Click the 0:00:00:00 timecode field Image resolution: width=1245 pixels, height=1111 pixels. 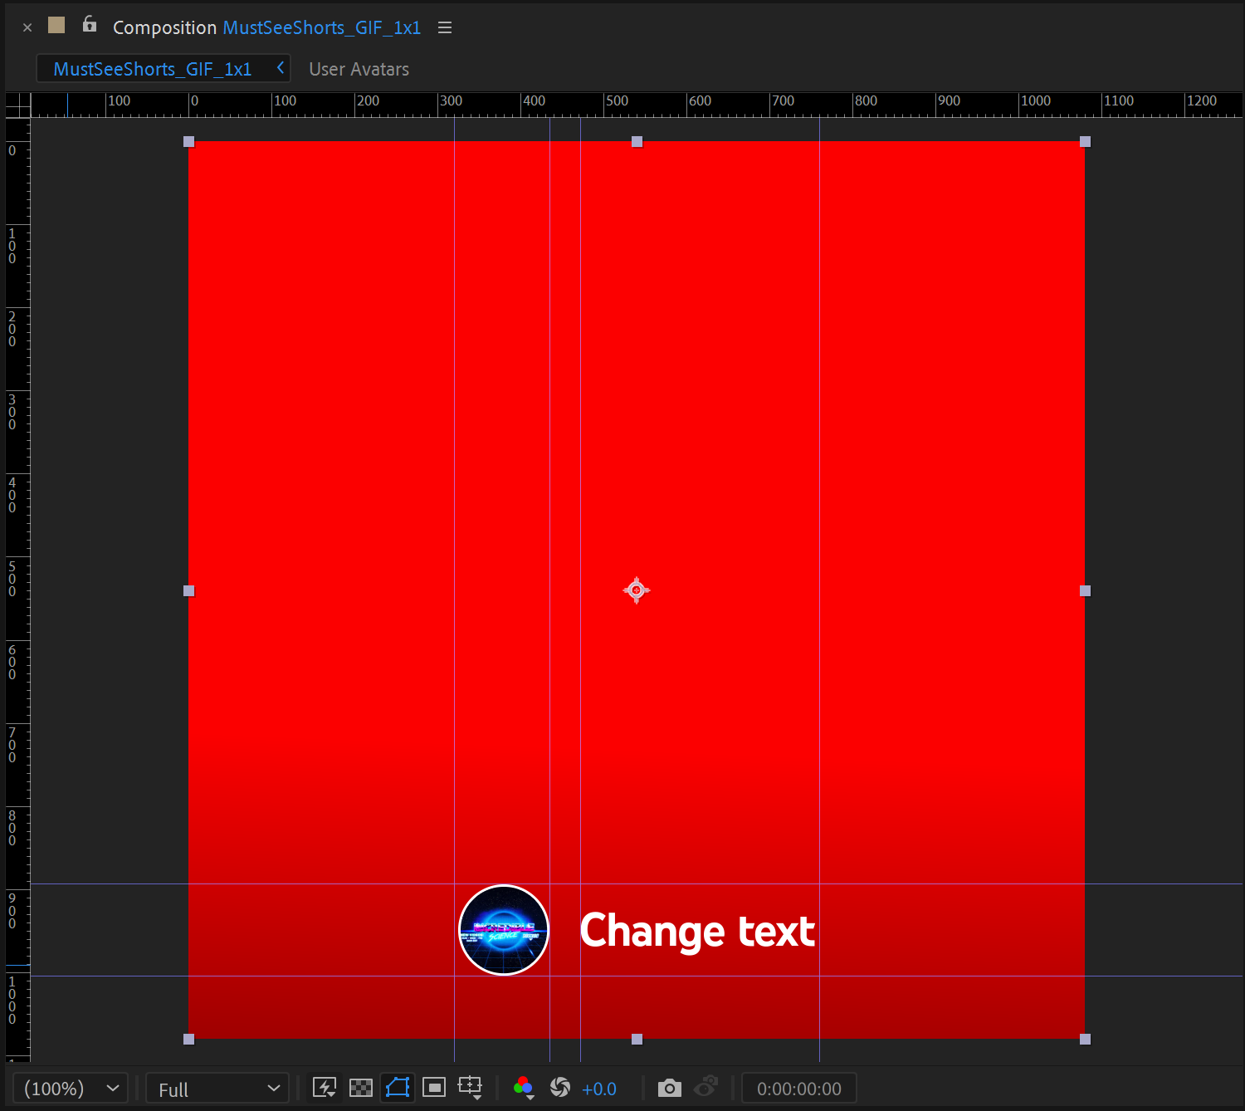[798, 1088]
